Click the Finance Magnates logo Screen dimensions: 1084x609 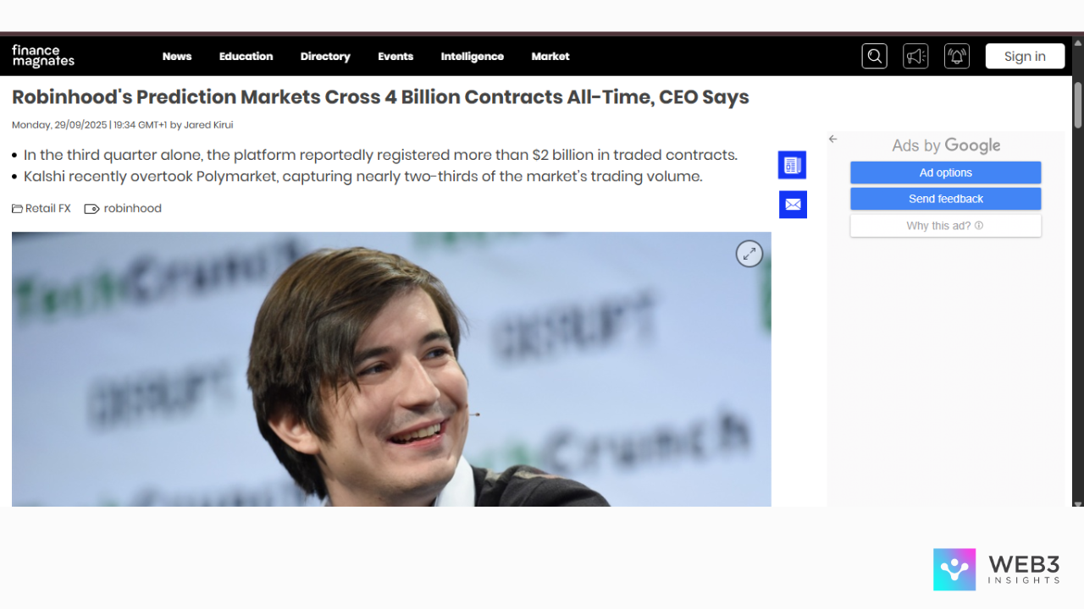point(43,57)
